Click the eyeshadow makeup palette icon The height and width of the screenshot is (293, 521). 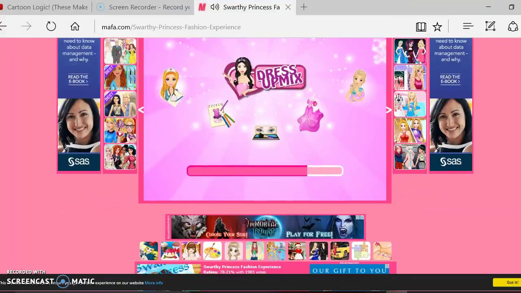(266, 133)
